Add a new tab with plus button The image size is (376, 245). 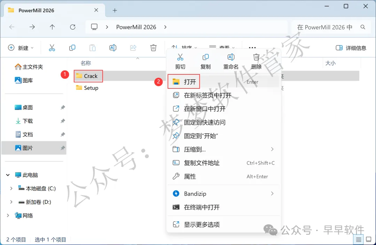point(115,10)
